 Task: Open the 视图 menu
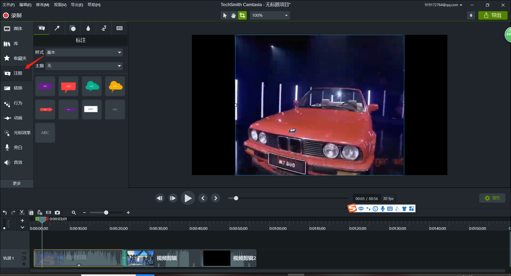[60, 5]
